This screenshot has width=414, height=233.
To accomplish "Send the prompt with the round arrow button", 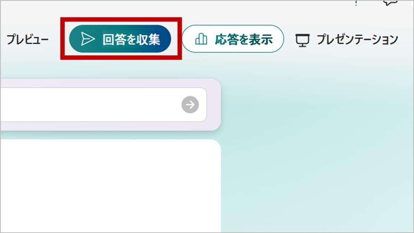I will [x=190, y=104].
